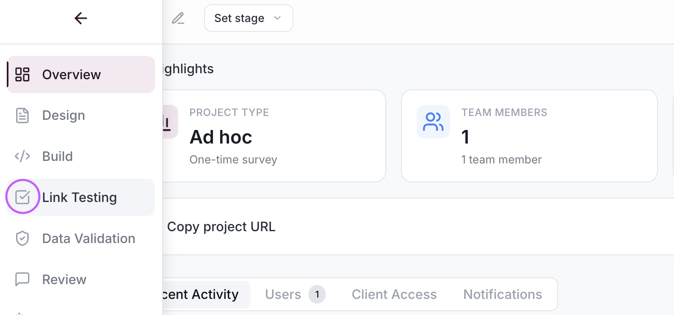The width and height of the screenshot is (674, 315).
Task: Click the Review speech bubble icon
Action: pos(22,279)
